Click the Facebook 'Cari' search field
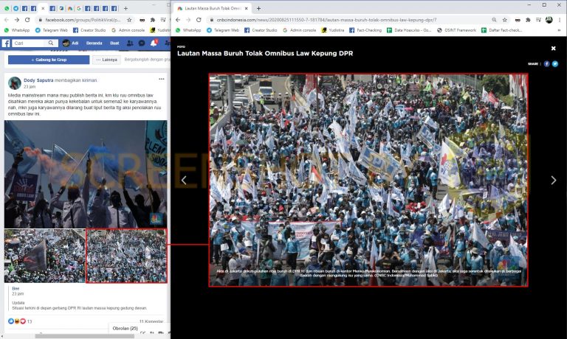 tap(30, 43)
